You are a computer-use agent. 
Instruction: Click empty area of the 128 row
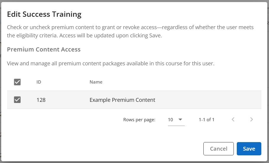[207, 100]
